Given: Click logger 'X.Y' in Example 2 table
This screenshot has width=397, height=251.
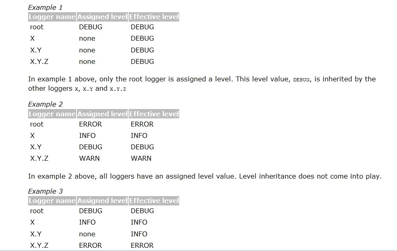Looking at the screenshot, I should (x=36, y=147).
